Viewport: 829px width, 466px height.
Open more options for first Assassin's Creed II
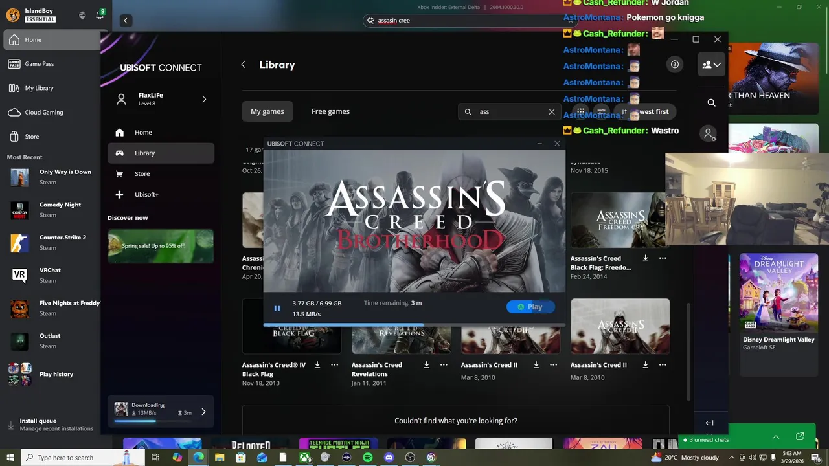[x=553, y=365]
